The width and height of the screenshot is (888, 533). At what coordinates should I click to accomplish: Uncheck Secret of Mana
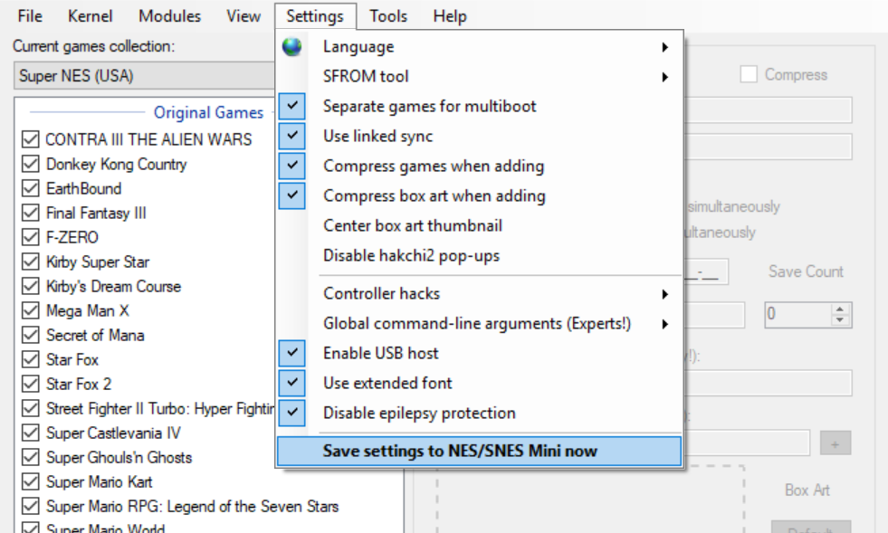pyautogui.click(x=31, y=335)
